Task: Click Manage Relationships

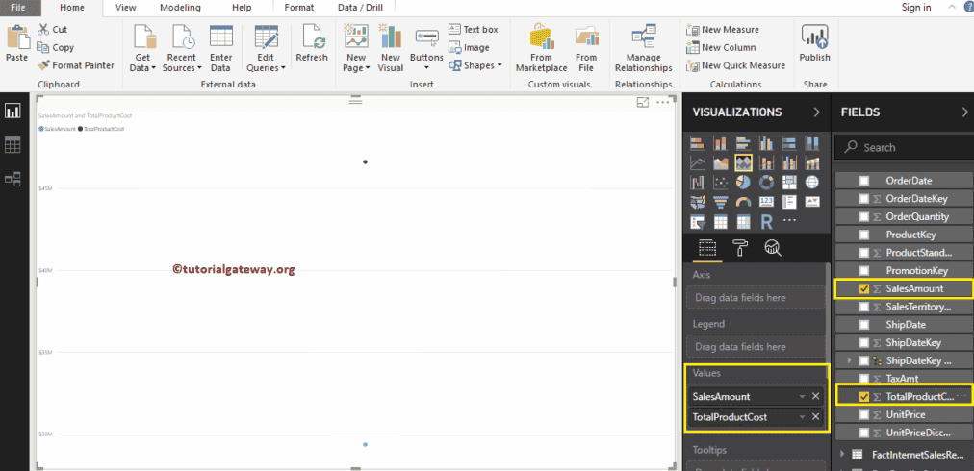Action: coord(644,49)
